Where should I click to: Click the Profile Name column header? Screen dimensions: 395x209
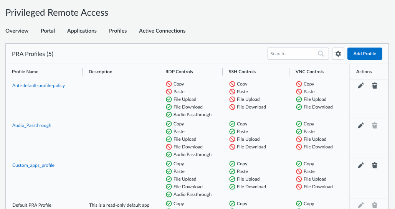tap(25, 72)
